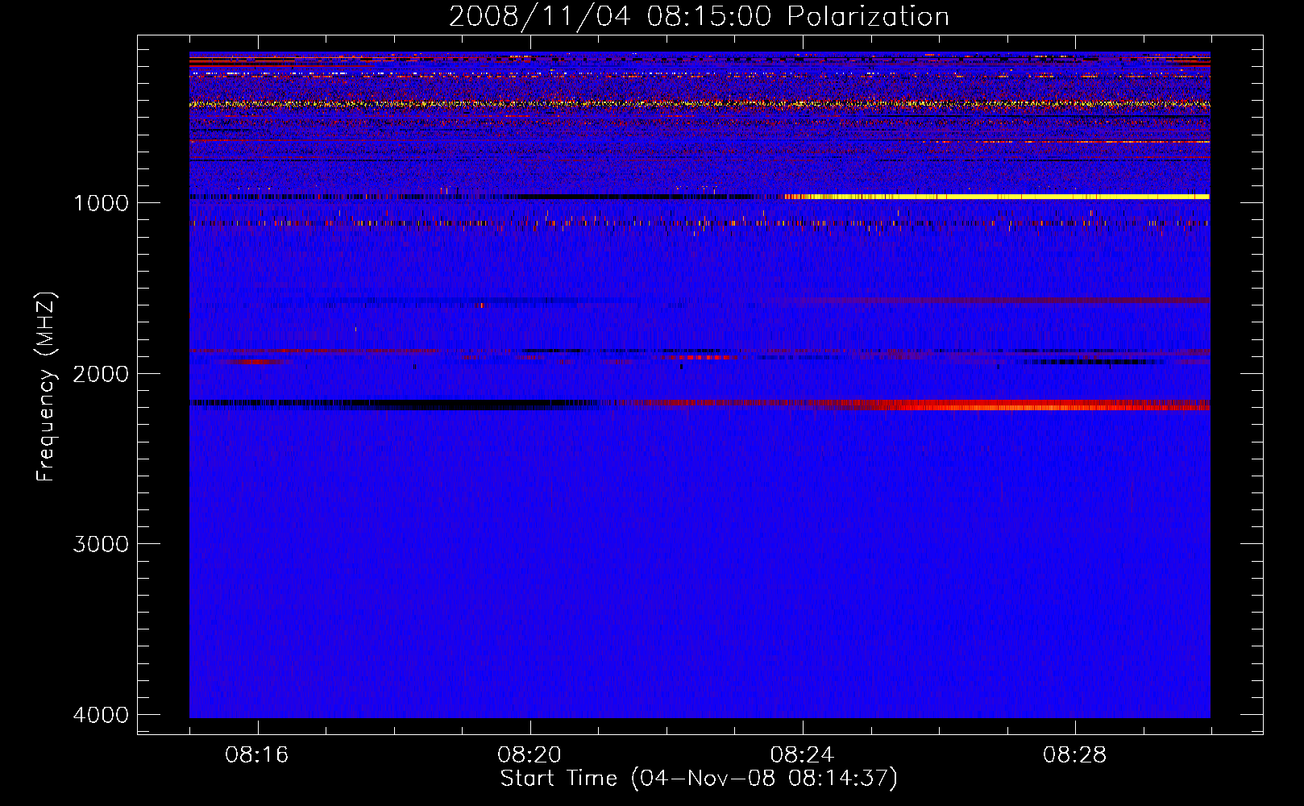Click the '08:16' time tick label
The width and height of the screenshot is (1304, 806).
[x=257, y=755]
